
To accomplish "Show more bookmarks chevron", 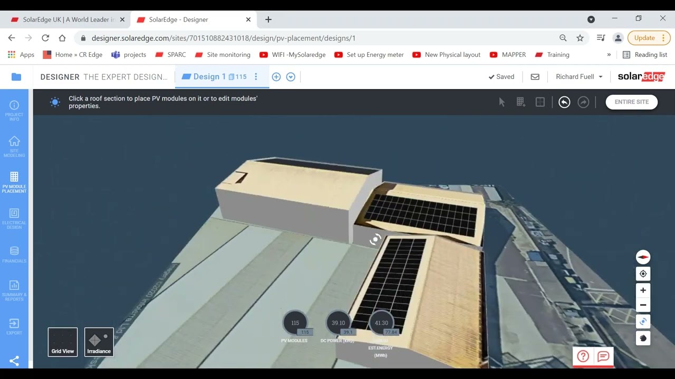I will point(609,55).
